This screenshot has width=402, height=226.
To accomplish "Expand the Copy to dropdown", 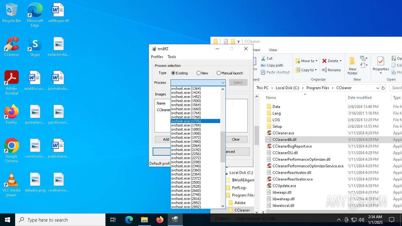I will 316,70.
